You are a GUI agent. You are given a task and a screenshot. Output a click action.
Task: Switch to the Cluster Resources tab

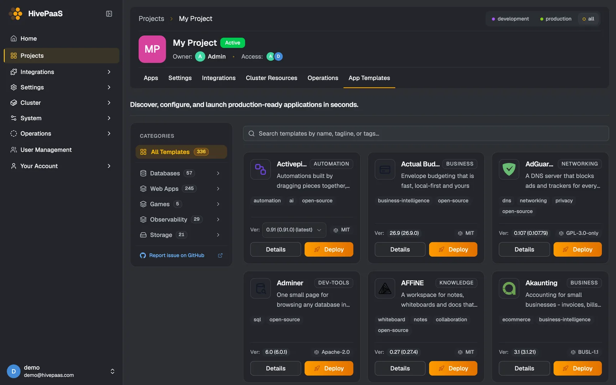(x=271, y=78)
